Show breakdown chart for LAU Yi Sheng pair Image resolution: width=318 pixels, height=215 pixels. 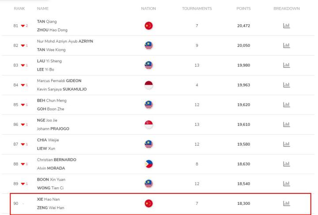[x=286, y=65]
